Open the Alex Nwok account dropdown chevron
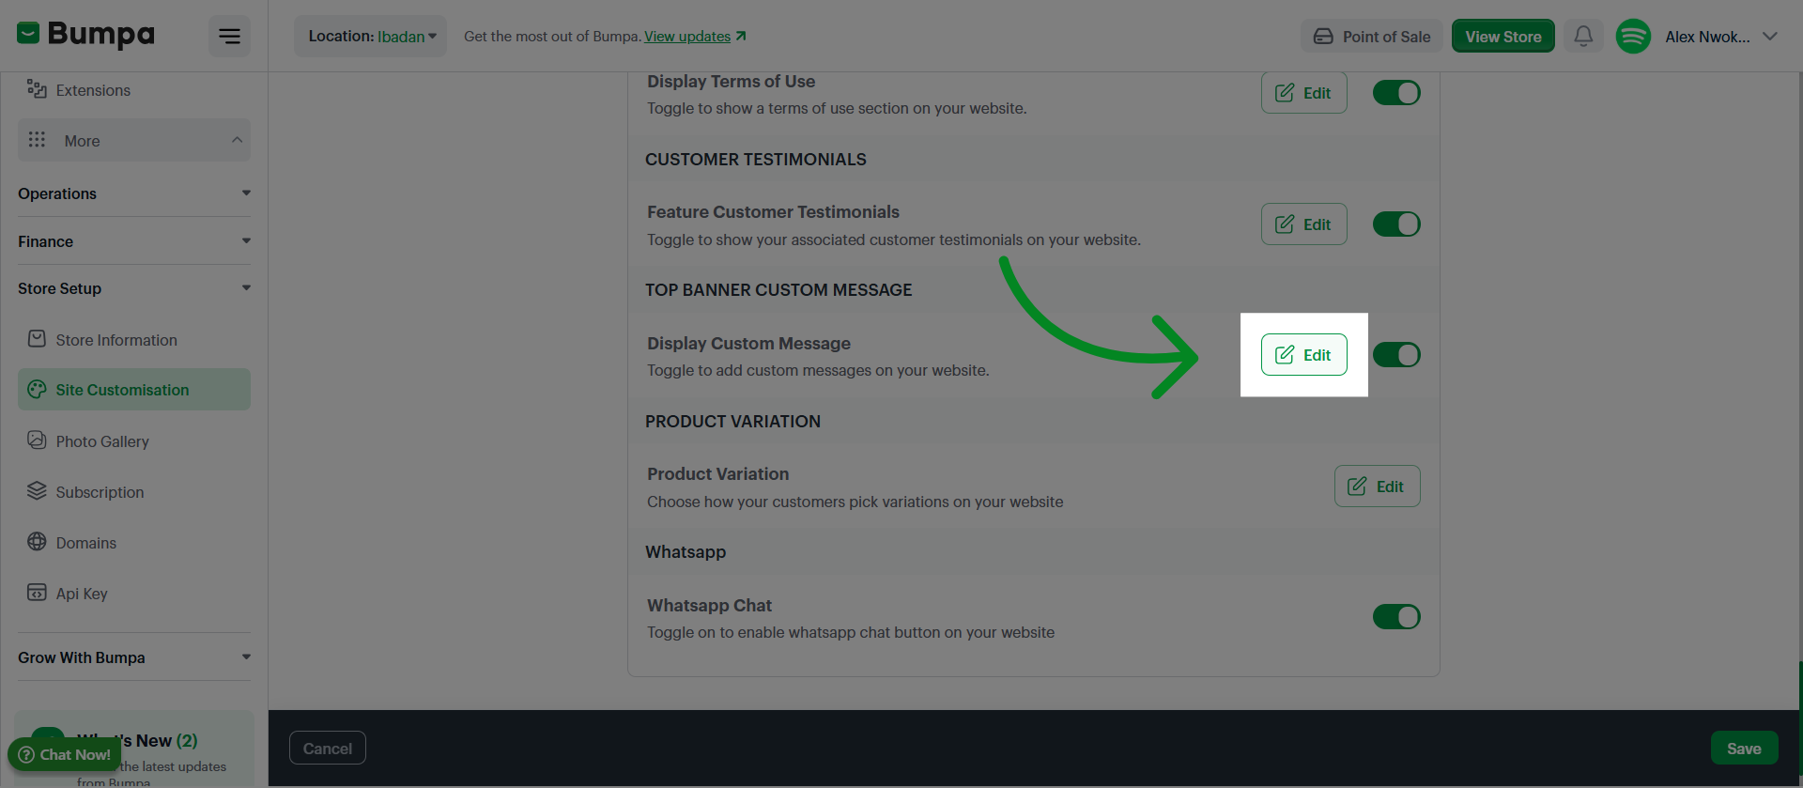 1770,37
